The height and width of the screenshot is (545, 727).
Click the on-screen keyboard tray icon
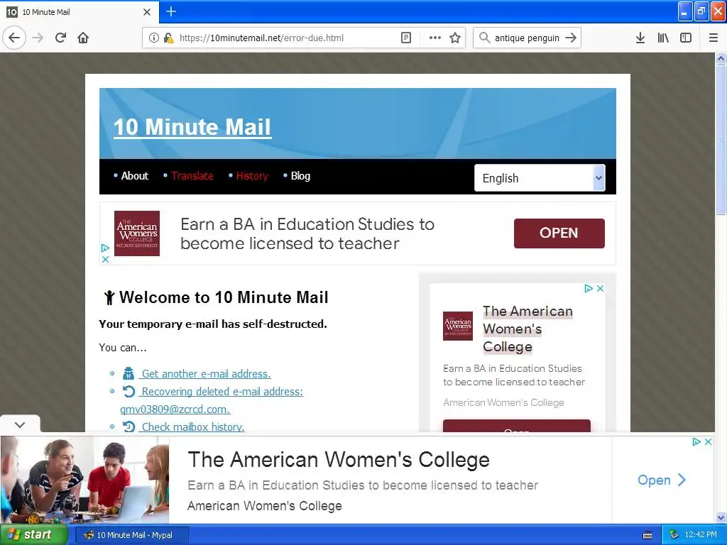tap(647, 535)
